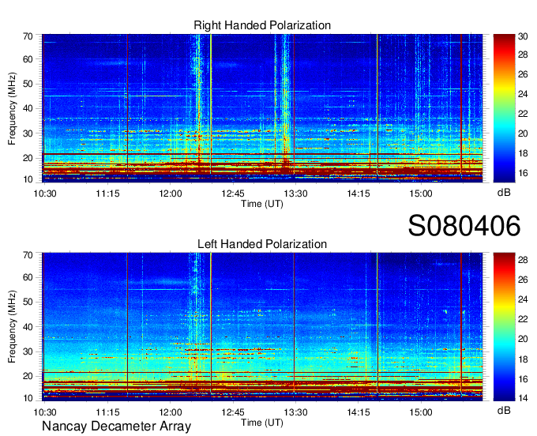Image resolution: width=537 pixels, height=436 pixels.
Task: Click the 14:15 time tick of lower plot
Action: pyautogui.click(x=359, y=412)
